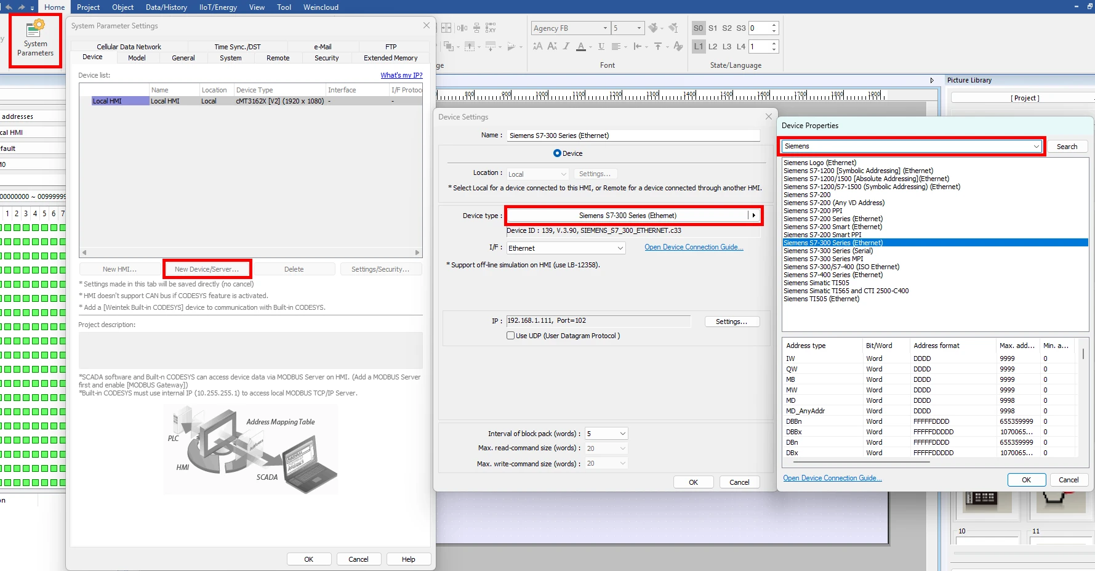Open the Siemens manufacturer dropdown
This screenshot has height=571, width=1095.
tap(1036, 147)
